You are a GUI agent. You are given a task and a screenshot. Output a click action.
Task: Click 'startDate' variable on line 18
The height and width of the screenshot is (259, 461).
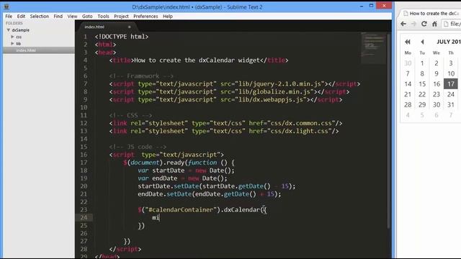(168, 171)
